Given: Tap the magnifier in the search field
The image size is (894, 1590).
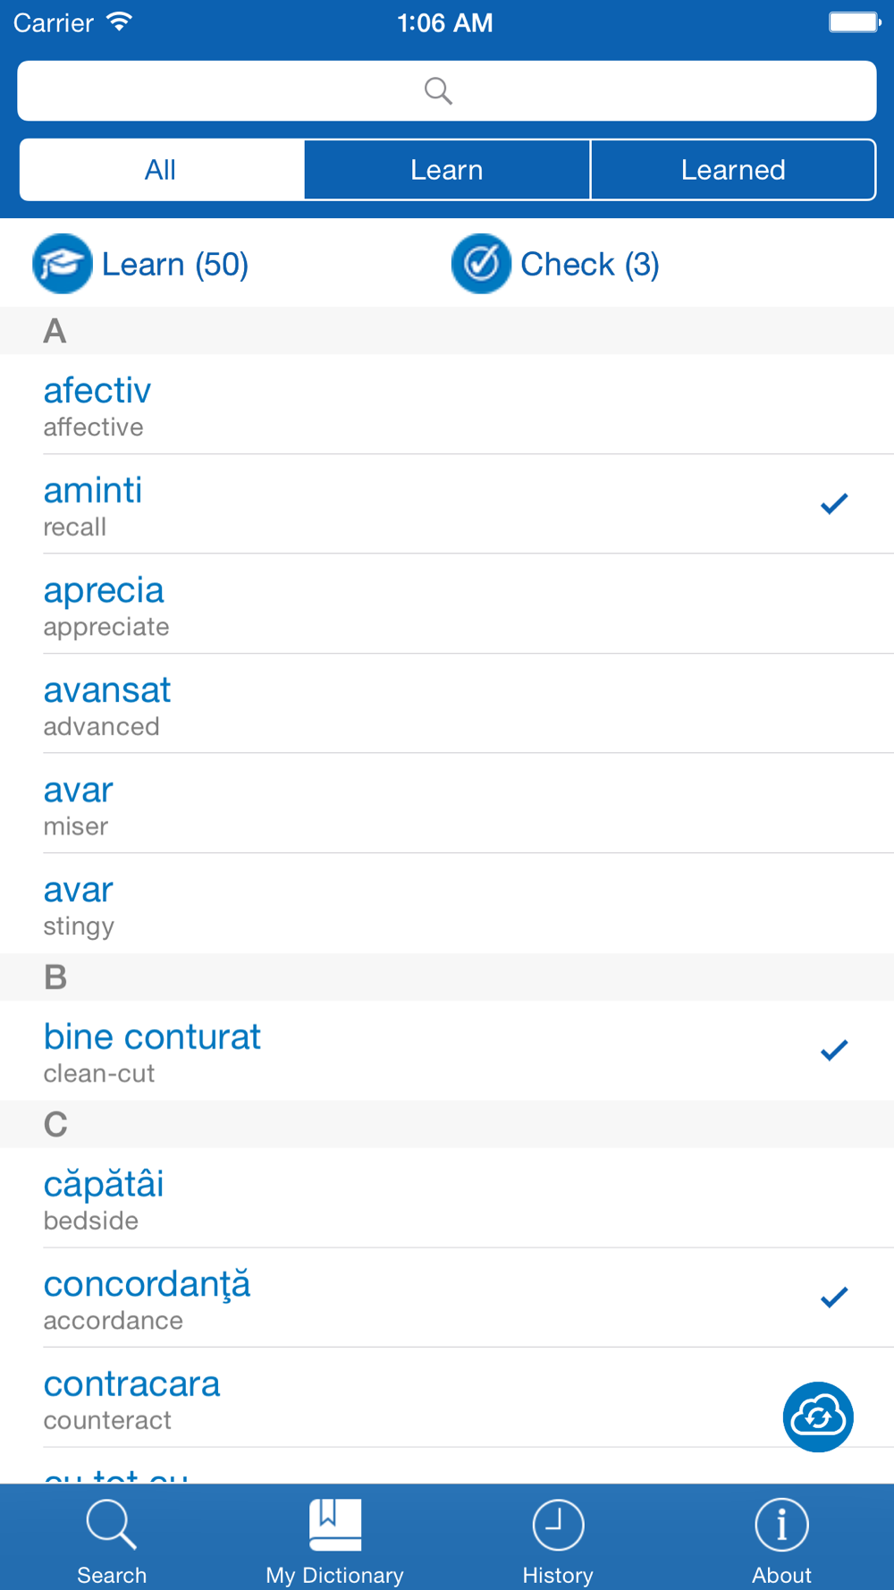Looking at the screenshot, I should 438,90.
